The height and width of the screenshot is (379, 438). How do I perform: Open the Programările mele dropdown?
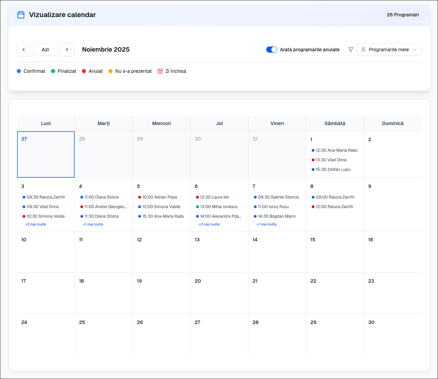[x=389, y=50]
